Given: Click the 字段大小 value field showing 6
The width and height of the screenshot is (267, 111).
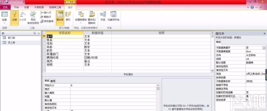Looking at the screenshot, I should [113, 85].
